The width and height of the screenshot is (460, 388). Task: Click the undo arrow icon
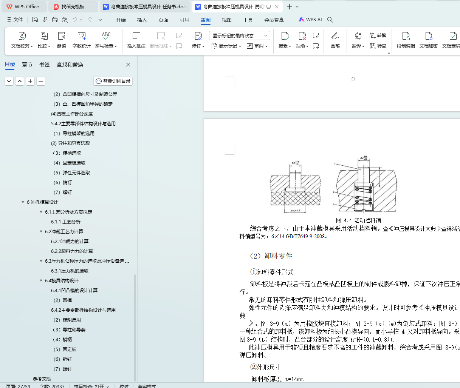[75, 20]
